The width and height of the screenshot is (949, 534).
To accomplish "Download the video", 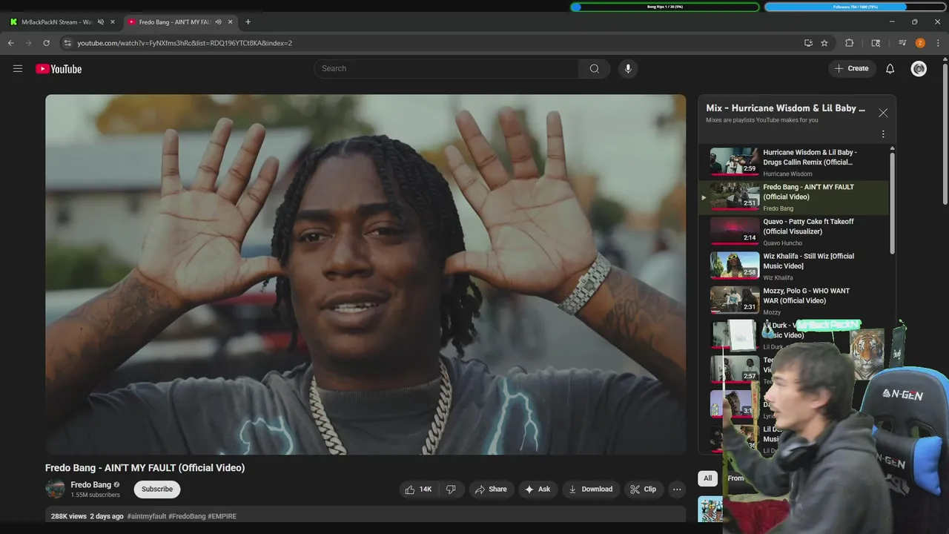I will [590, 489].
